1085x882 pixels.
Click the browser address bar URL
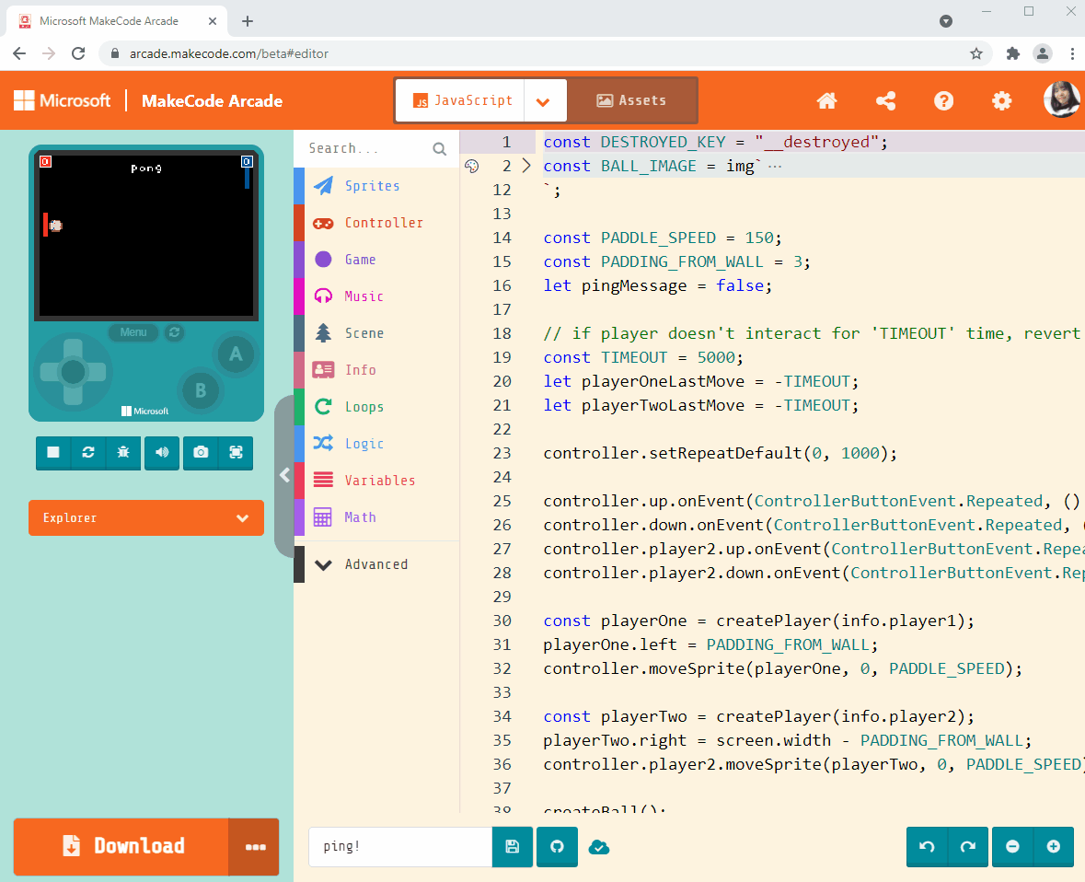[x=229, y=53]
